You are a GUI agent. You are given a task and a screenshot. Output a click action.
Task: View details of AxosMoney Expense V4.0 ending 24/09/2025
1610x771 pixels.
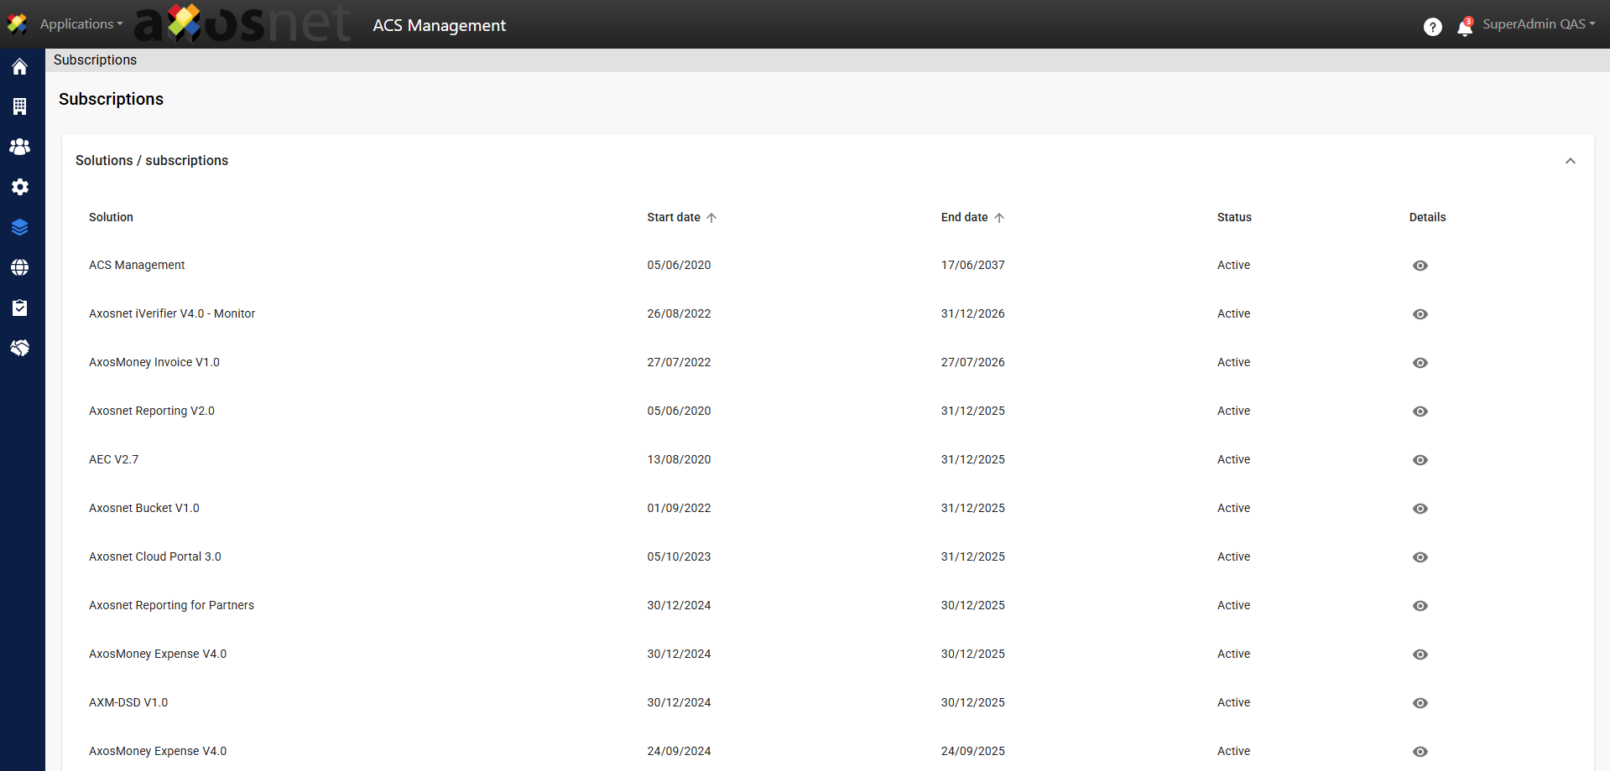1420,752
